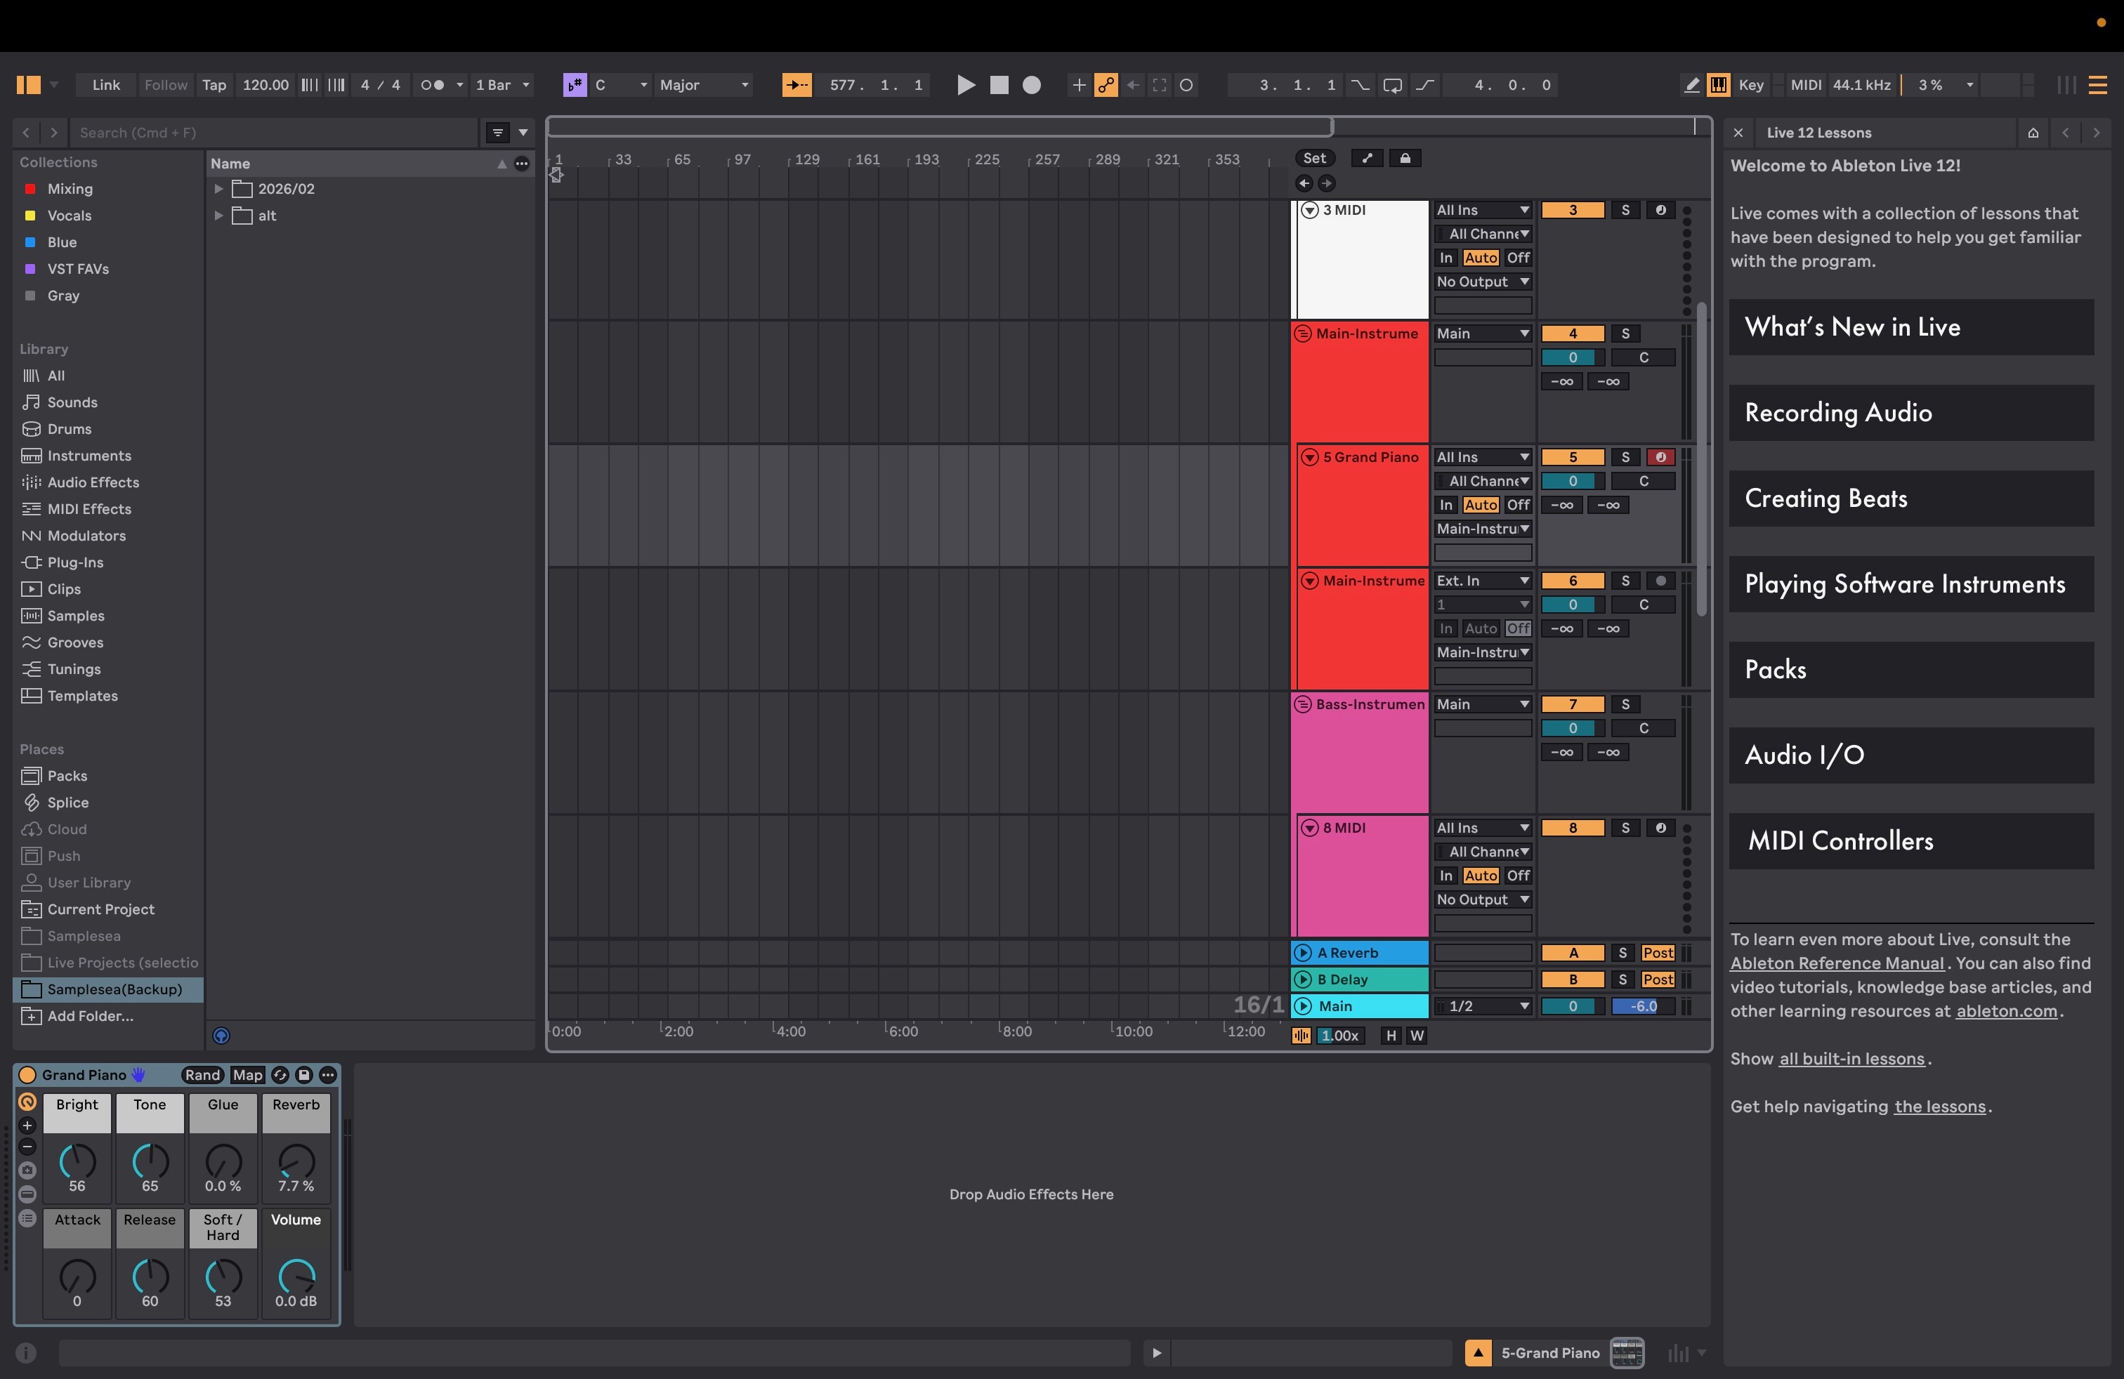Image resolution: width=2124 pixels, height=1379 pixels.
Task: Enable Link in the transport bar
Action: (x=105, y=85)
